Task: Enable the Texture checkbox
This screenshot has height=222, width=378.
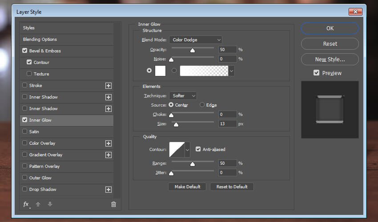Action: coord(29,74)
